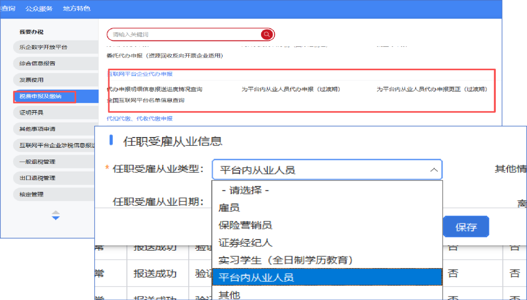Click the sidebar scroll-down arrow
Viewport: 527px width, 300px height.
pyautogui.click(x=56, y=218)
